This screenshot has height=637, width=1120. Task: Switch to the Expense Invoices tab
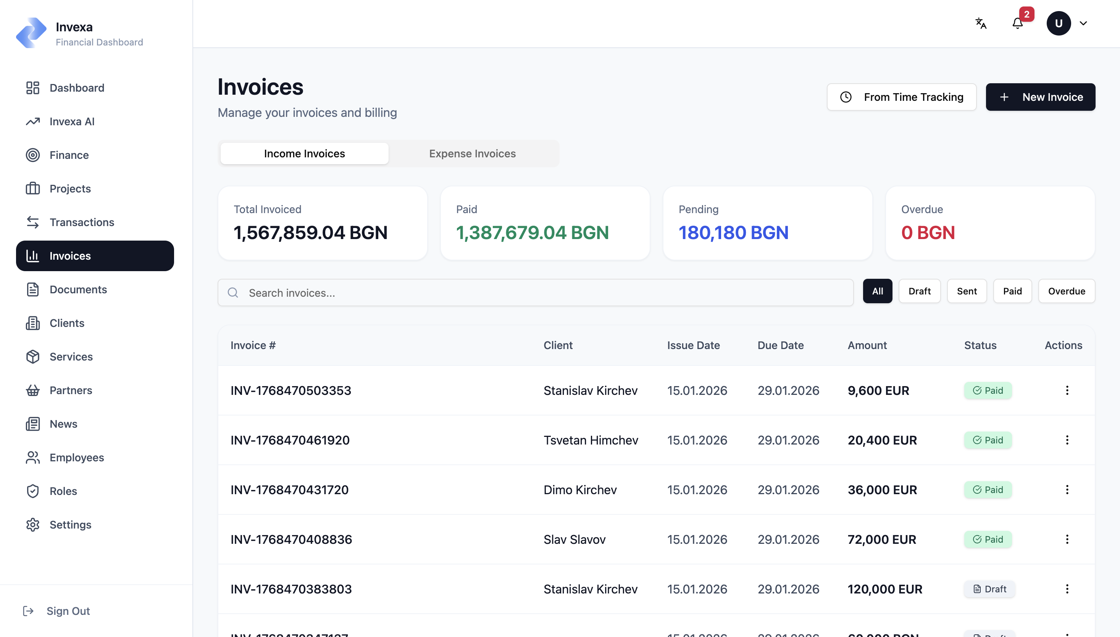(x=472, y=154)
